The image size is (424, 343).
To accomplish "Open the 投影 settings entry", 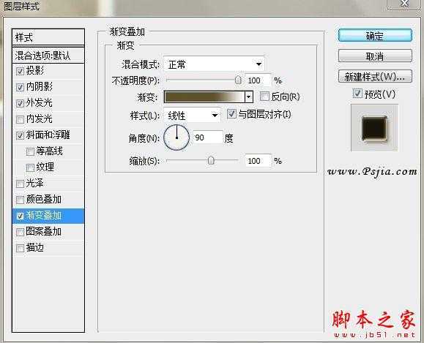I will click(x=35, y=71).
